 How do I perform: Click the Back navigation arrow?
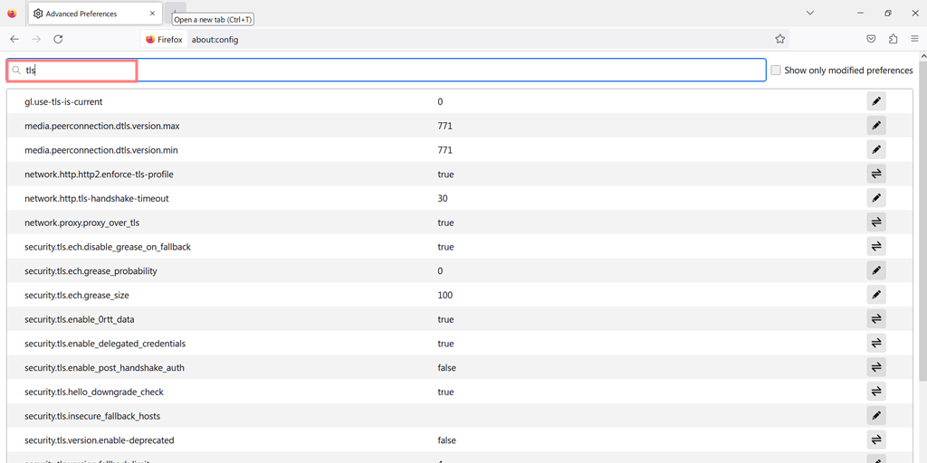(x=14, y=40)
